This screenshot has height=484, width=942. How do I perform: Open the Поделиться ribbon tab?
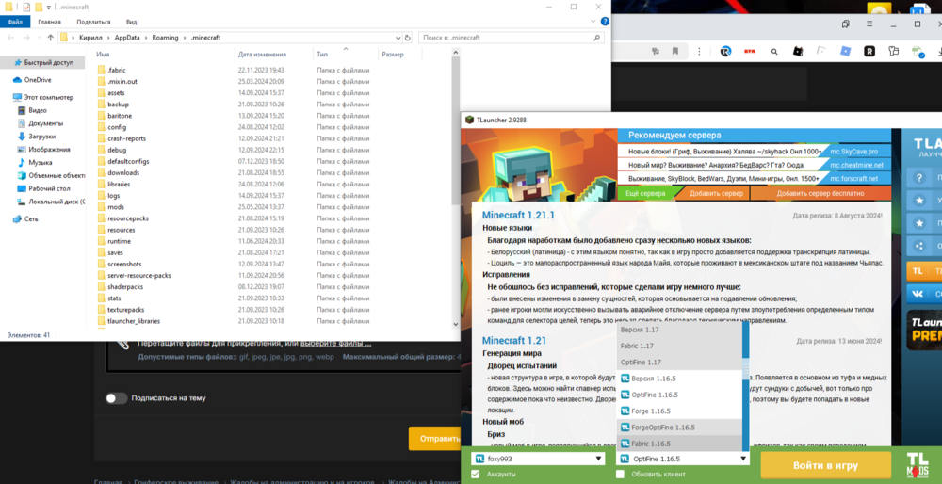tap(93, 22)
